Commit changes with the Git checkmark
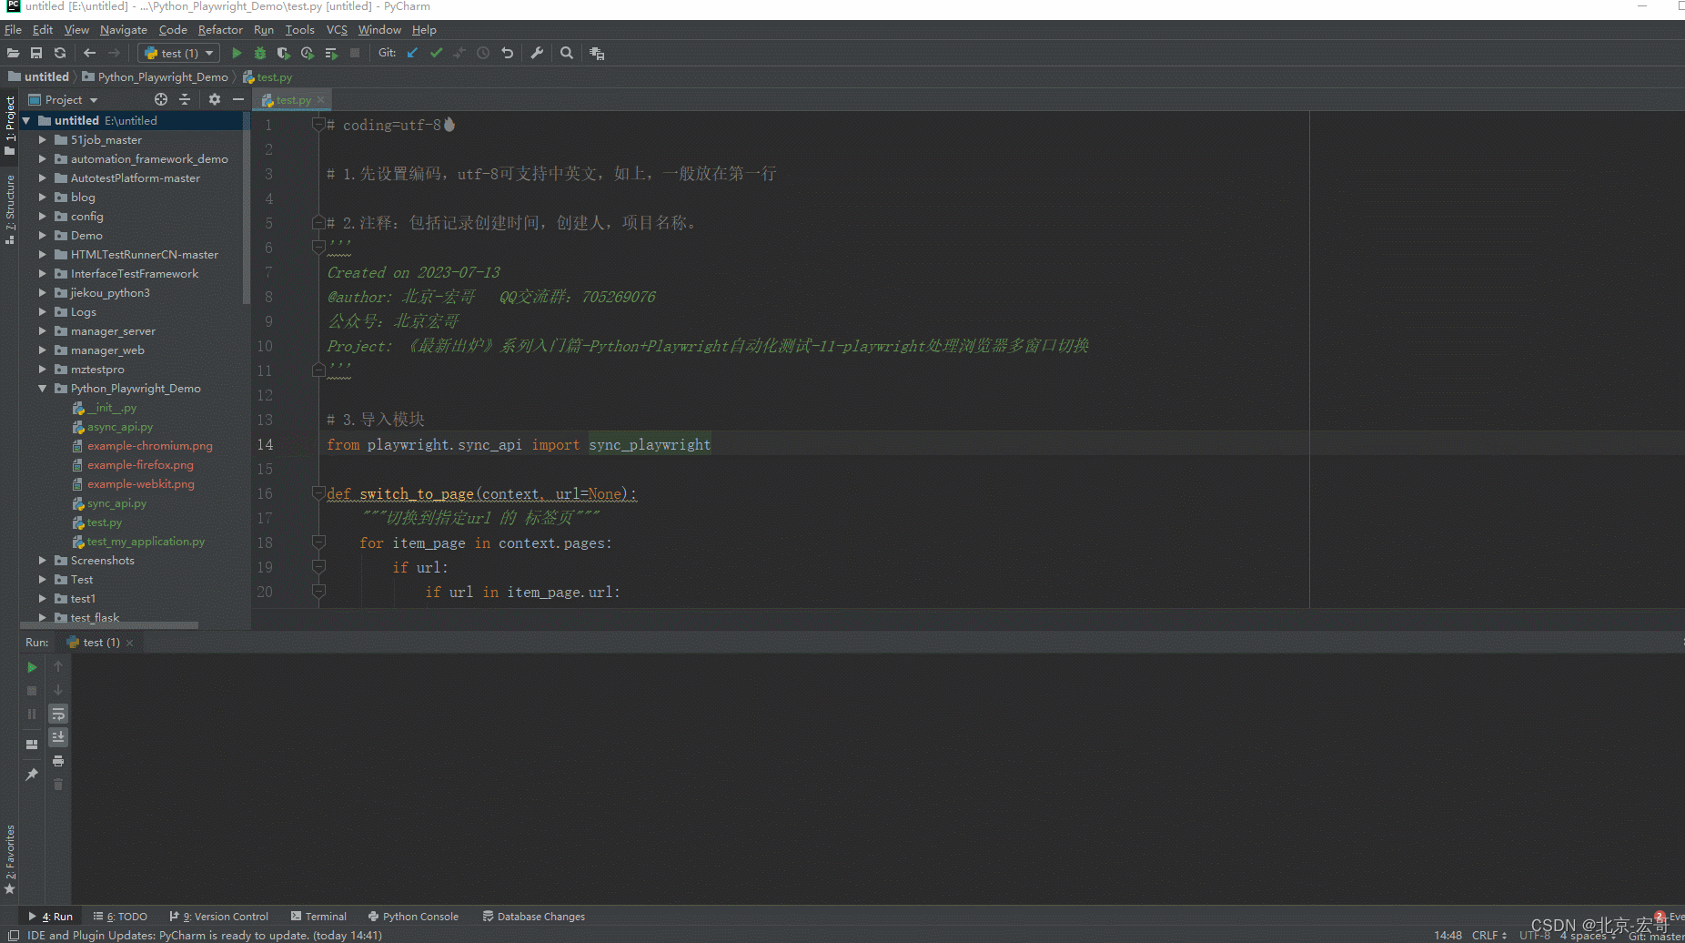Viewport: 1685px width, 943px height. tap(436, 53)
